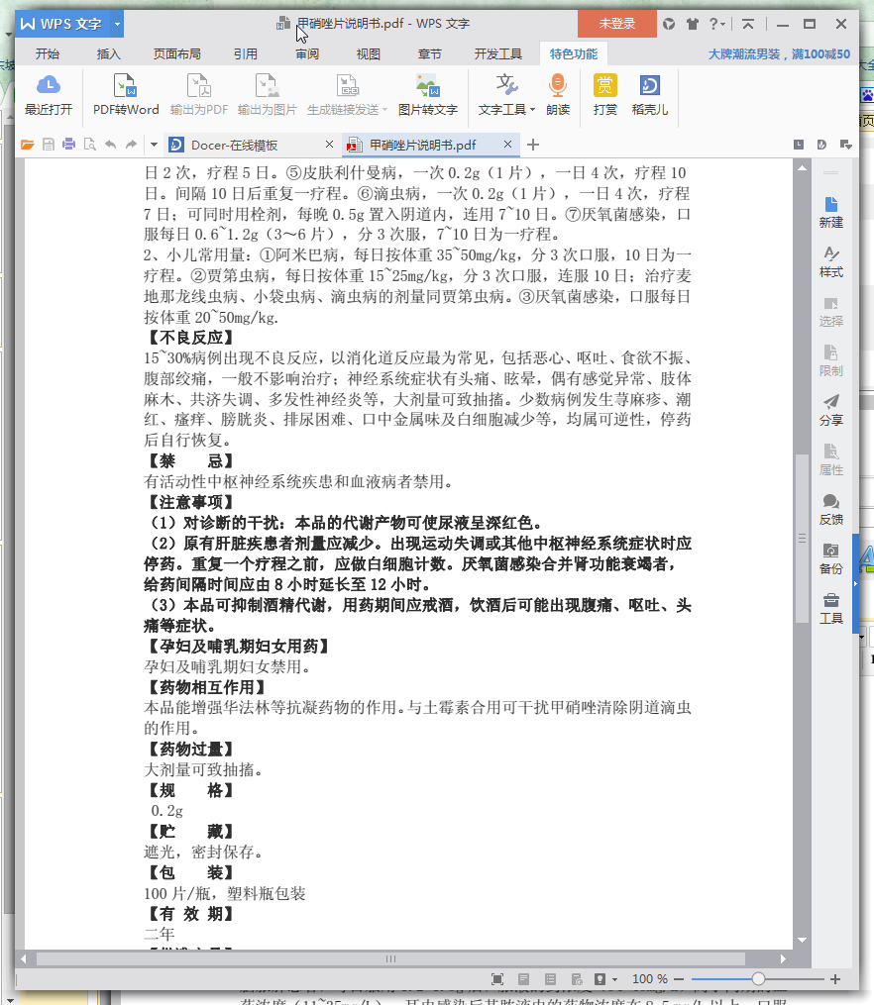The height and width of the screenshot is (1005, 874).
Task: Open the 生成链接发送 dropdown arrow
Action: (384, 110)
